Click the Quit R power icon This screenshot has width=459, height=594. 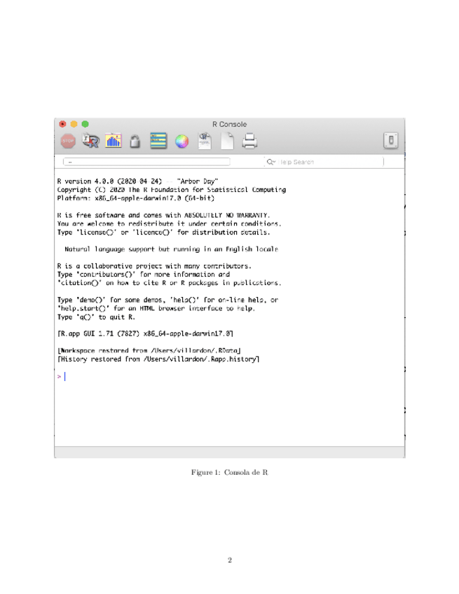[x=391, y=141]
